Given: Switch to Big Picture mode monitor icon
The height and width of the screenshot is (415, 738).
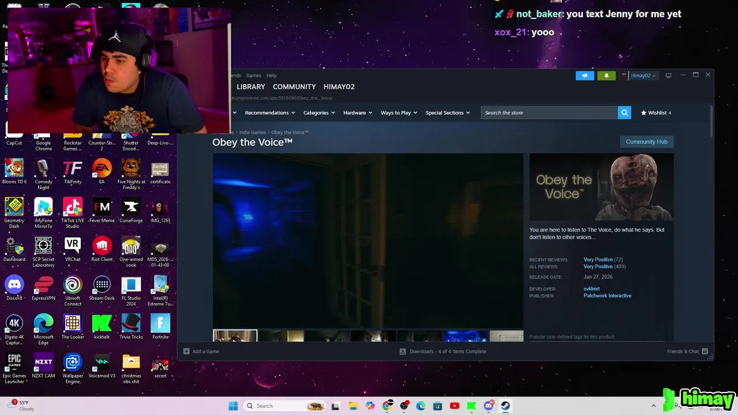Looking at the screenshot, I should point(668,76).
